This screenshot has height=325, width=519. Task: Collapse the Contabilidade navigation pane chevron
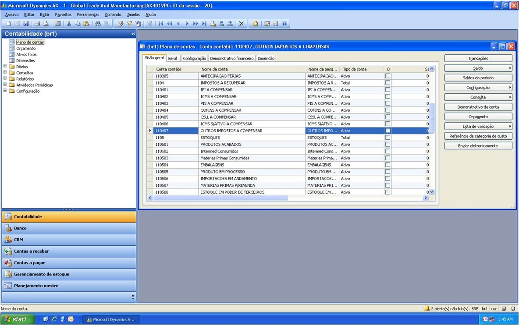coord(133,34)
